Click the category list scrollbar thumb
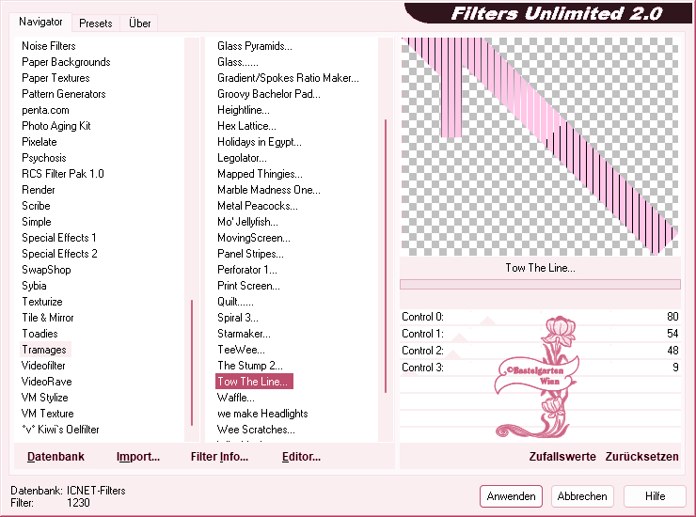Viewport: 696px width, 517px height. 192,363
